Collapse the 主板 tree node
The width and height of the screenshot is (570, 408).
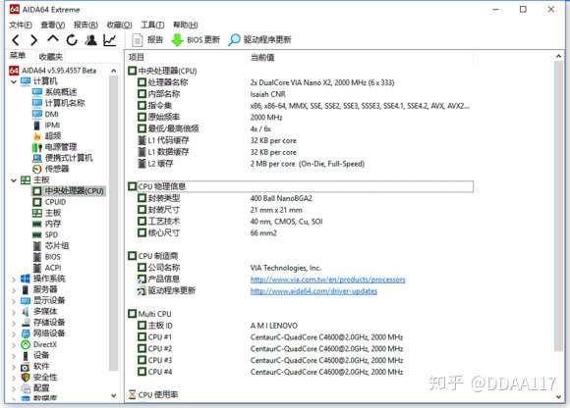(14, 179)
